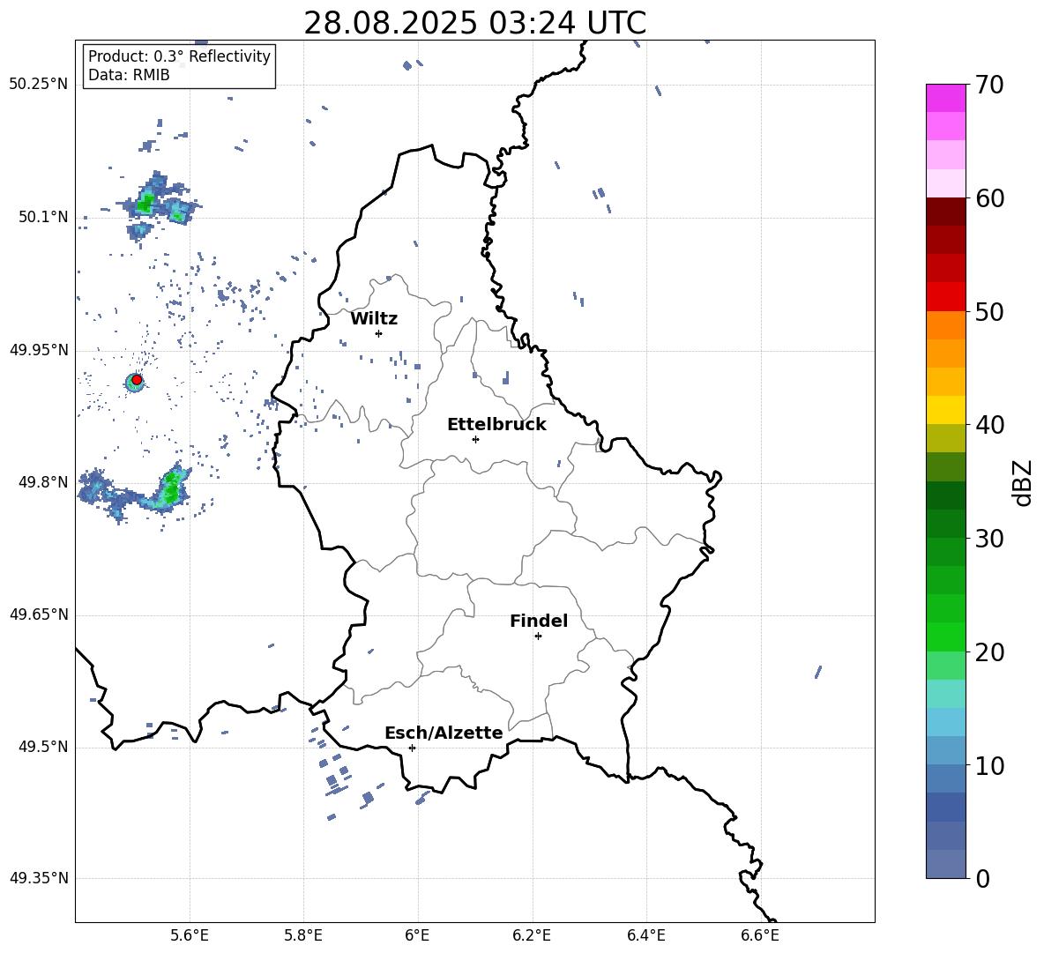Click the 0 value on the dBZ colorbar
The width and height of the screenshot is (1044, 953).
pyautogui.click(x=982, y=878)
